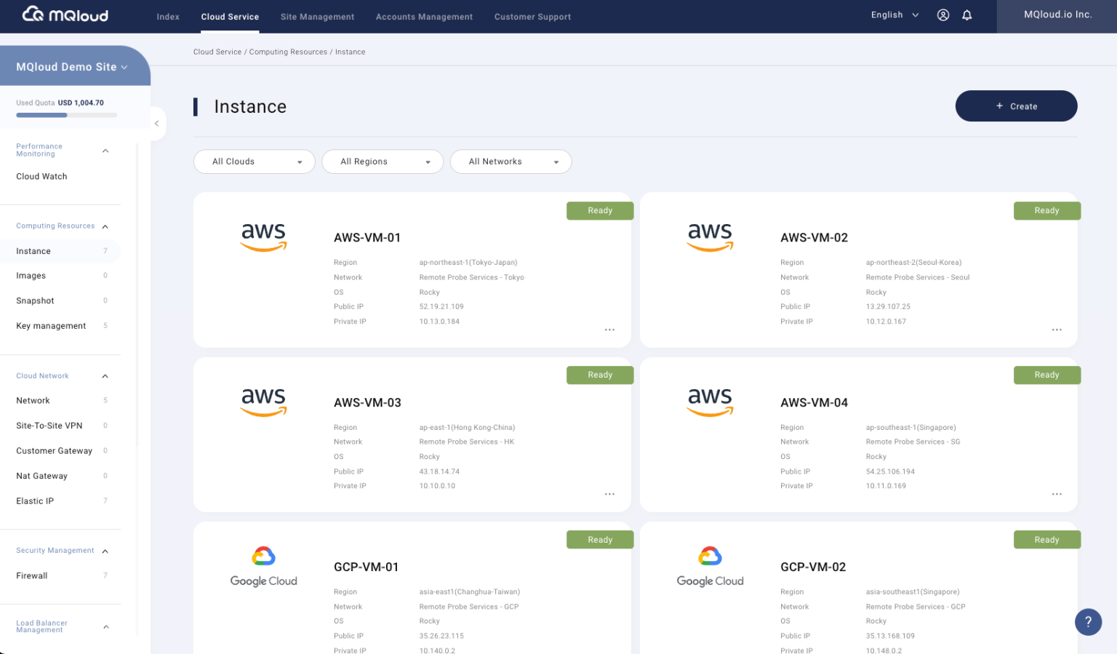Expand the MQloud Demo Site selector
This screenshot has width=1117, height=654.
point(71,66)
